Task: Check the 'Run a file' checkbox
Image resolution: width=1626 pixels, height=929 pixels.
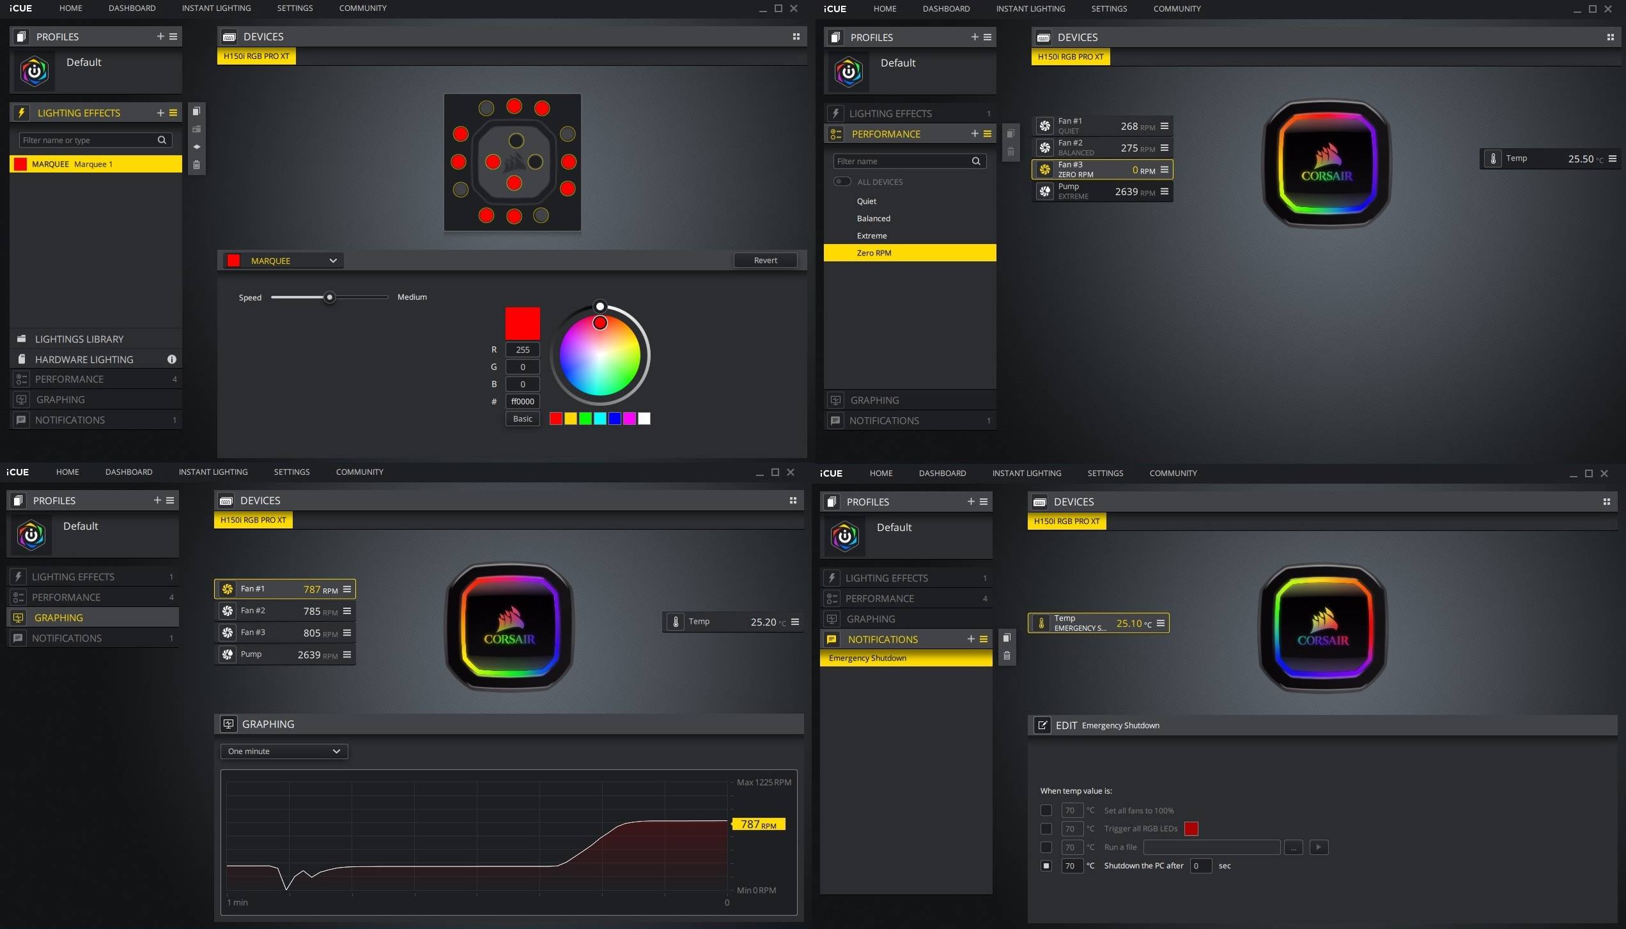Action: [x=1046, y=847]
